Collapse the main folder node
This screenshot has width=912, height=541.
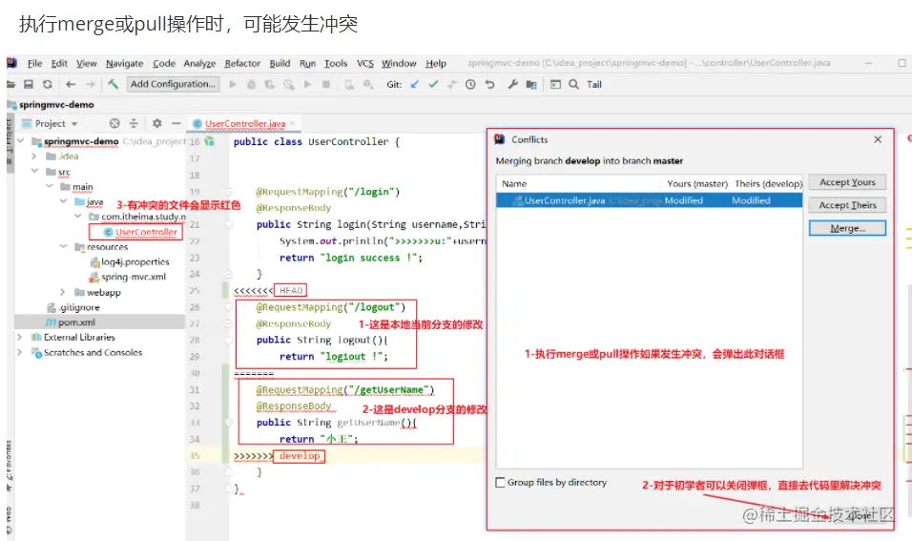coord(49,186)
